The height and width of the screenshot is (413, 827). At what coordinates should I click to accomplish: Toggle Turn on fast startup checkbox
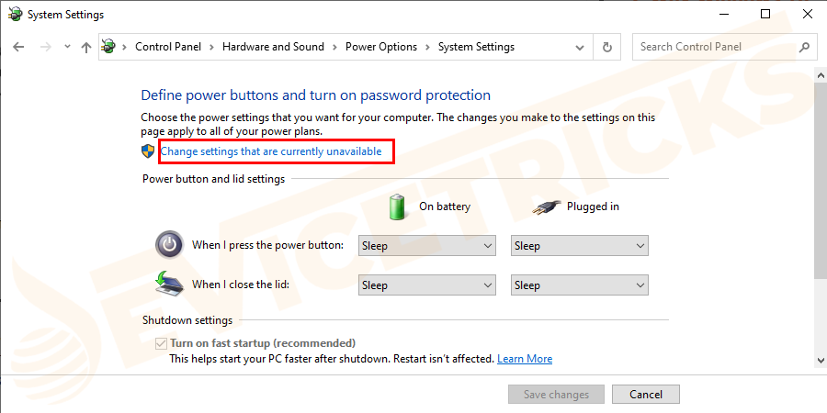161,343
